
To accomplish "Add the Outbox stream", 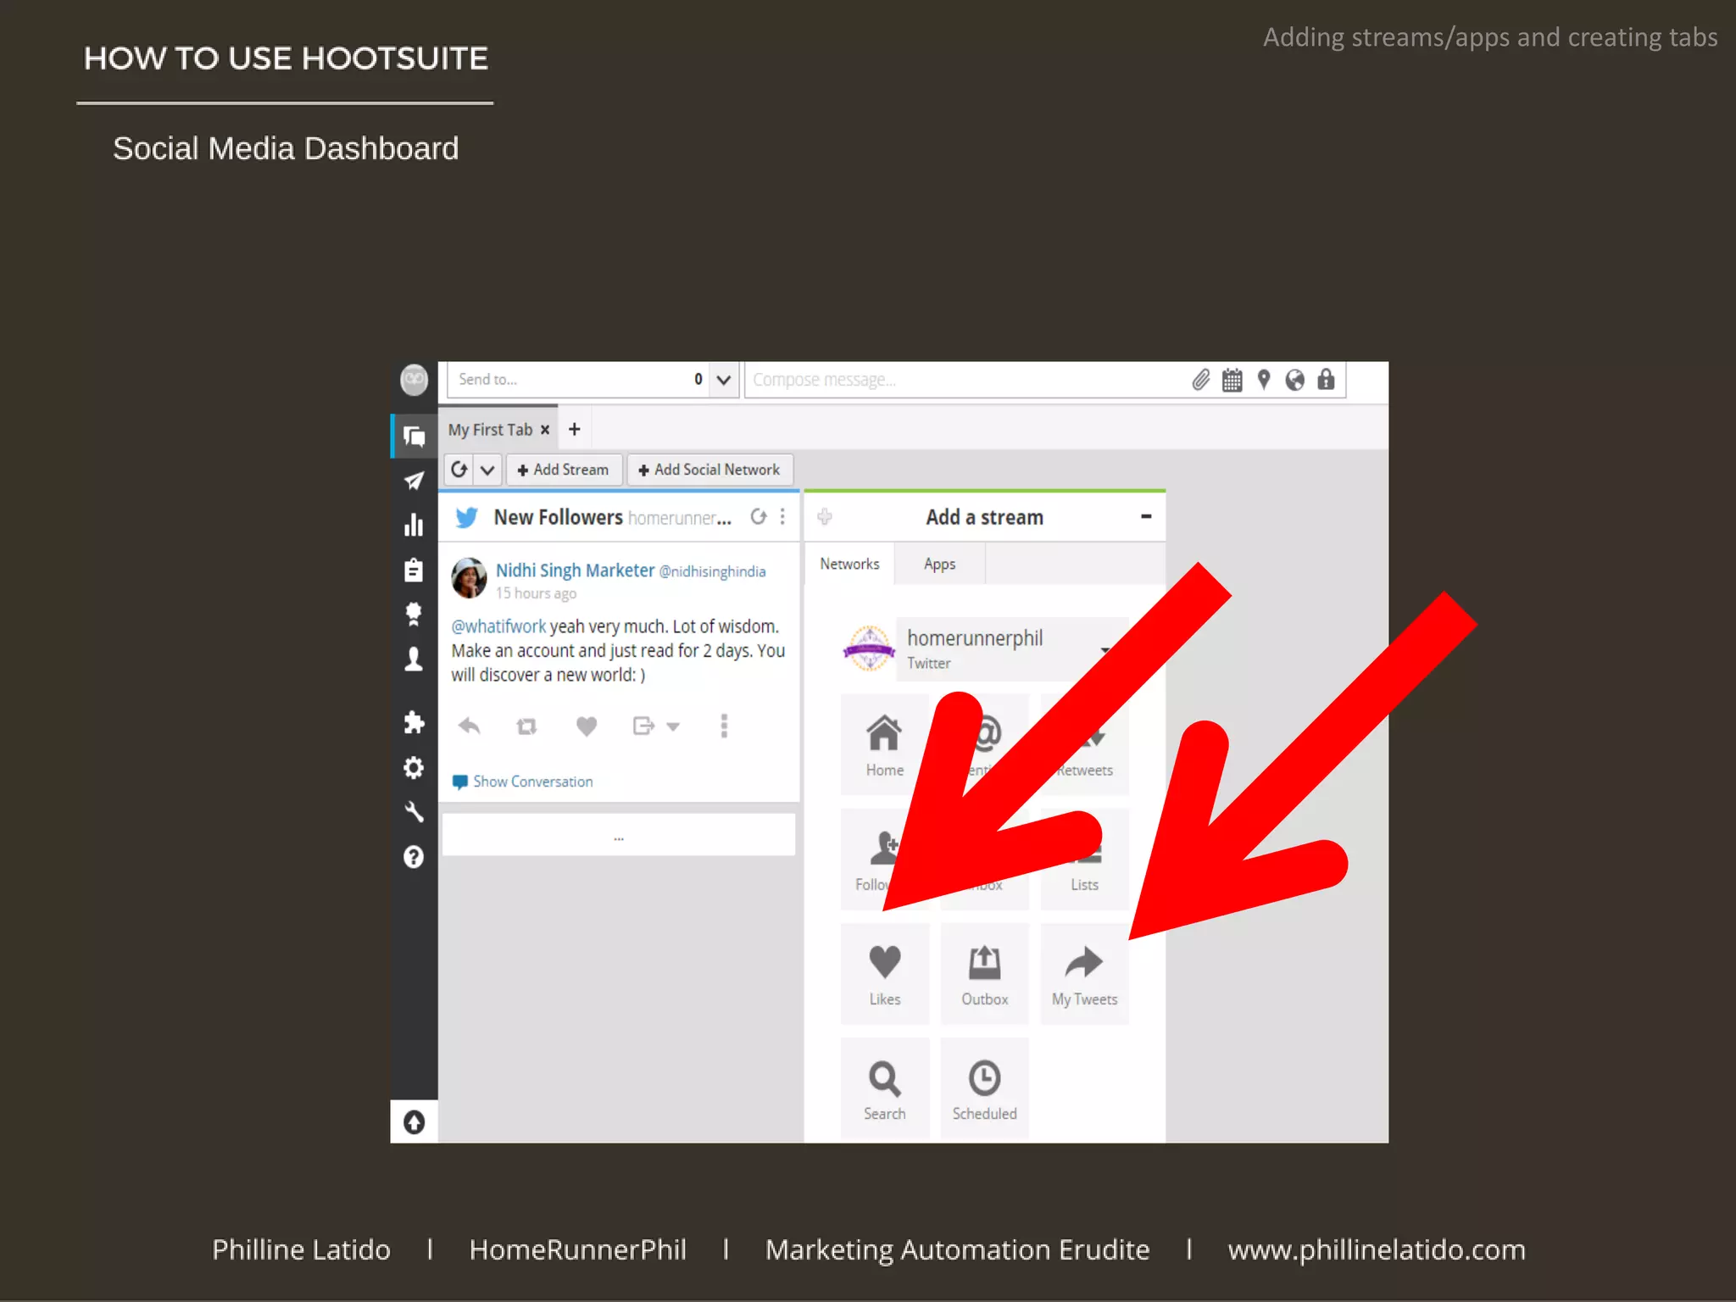I will 984,973.
